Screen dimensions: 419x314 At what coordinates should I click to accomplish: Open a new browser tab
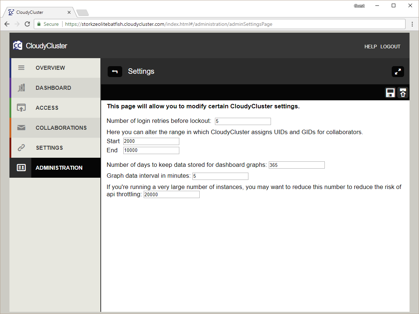click(82, 13)
